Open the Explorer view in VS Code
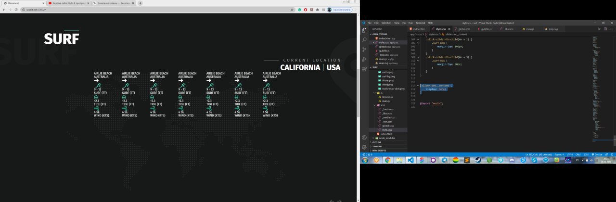Image resolution: width=616 pixels, height=202 pixels. point(364,30)
